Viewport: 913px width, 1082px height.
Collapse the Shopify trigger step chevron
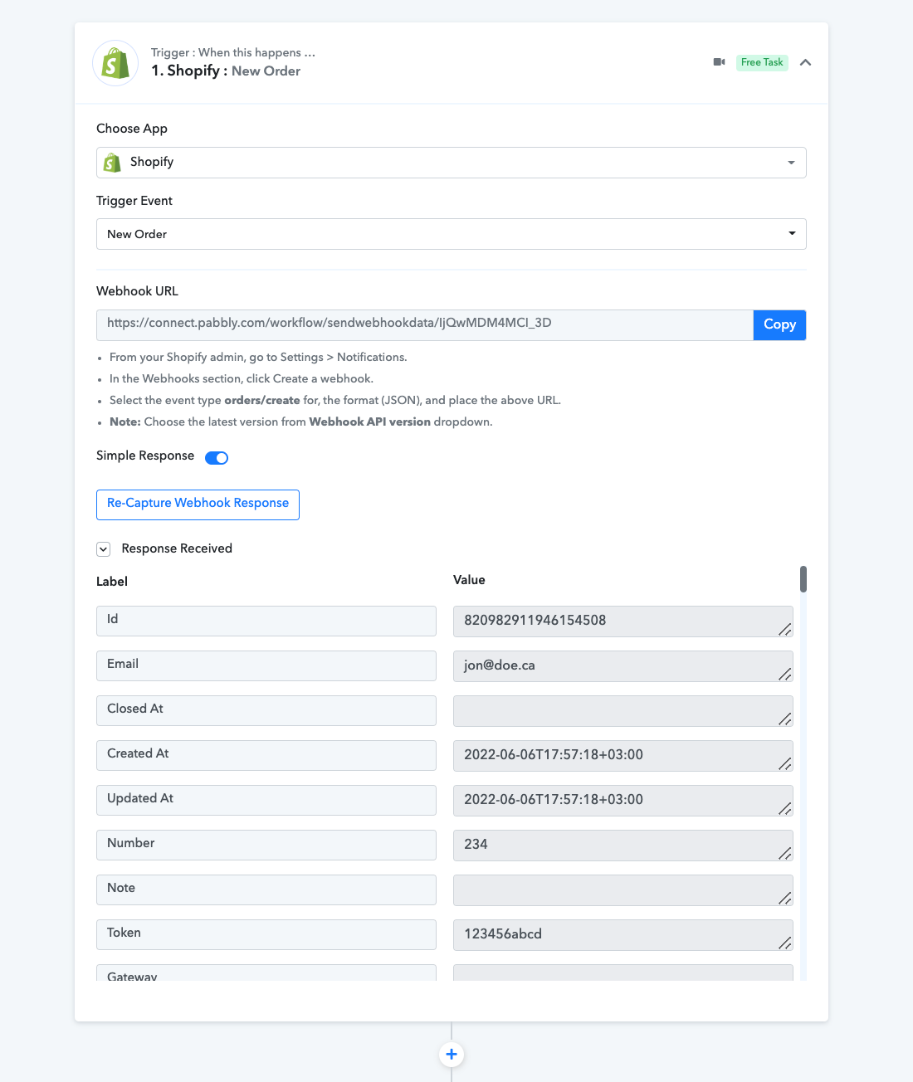coord(805,62)
